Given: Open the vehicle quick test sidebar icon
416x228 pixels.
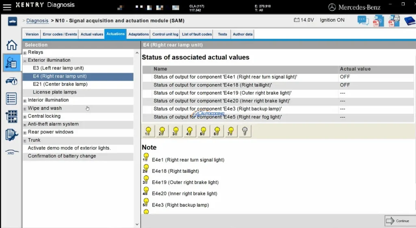Looking at the screenshot, I should coord(11,81).
